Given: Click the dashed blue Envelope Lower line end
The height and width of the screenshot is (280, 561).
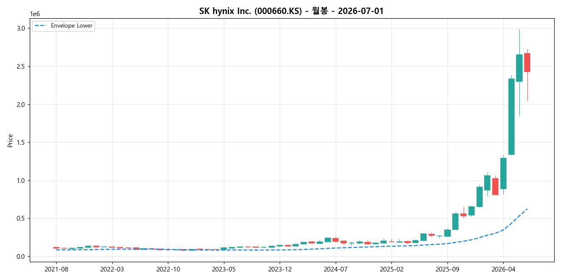Looking at the screenshot, I should 527,209.
